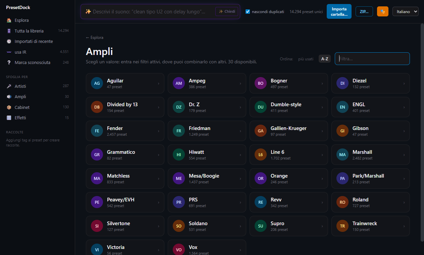Click the Hiwatt card chevron
This screenshot has height=255, width=424.
241,155
